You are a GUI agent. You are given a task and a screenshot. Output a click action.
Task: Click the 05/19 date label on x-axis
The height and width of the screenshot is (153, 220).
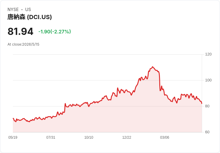13,137
